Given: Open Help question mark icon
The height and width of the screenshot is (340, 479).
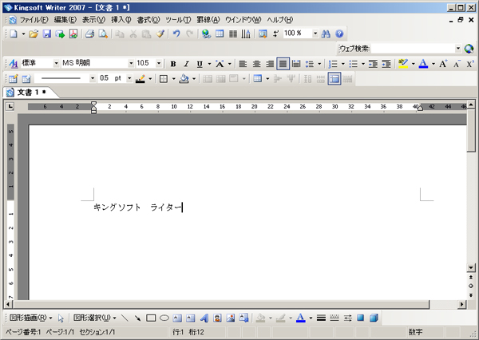Looking at the screenshot, I should (339, 34).
